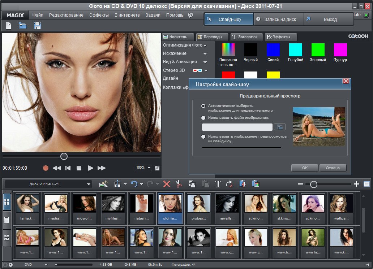This screenshot has width=373, height=269.
Task: Click the 'Отмена' button
Action: [x=333, y=168]
